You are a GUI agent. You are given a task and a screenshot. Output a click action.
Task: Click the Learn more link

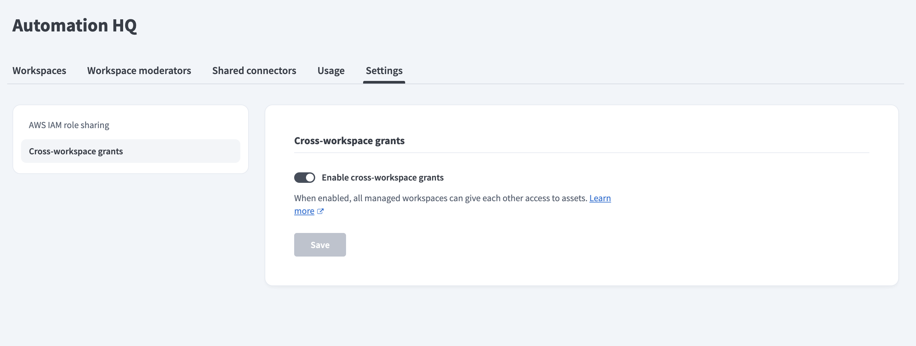click(x=600, y=198)
